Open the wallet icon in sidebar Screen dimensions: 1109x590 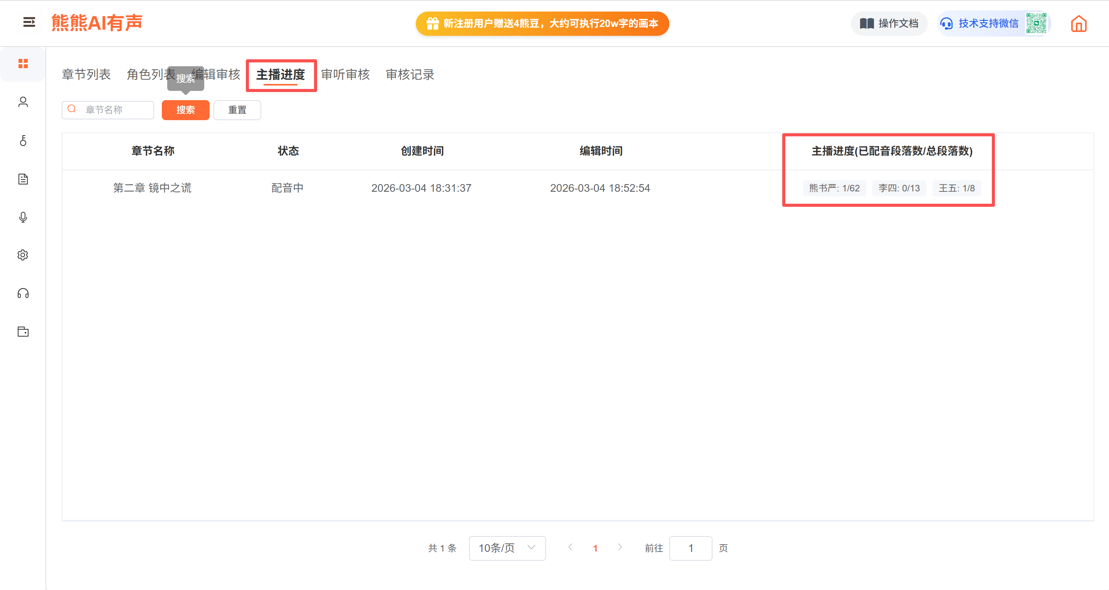point(23,332)
